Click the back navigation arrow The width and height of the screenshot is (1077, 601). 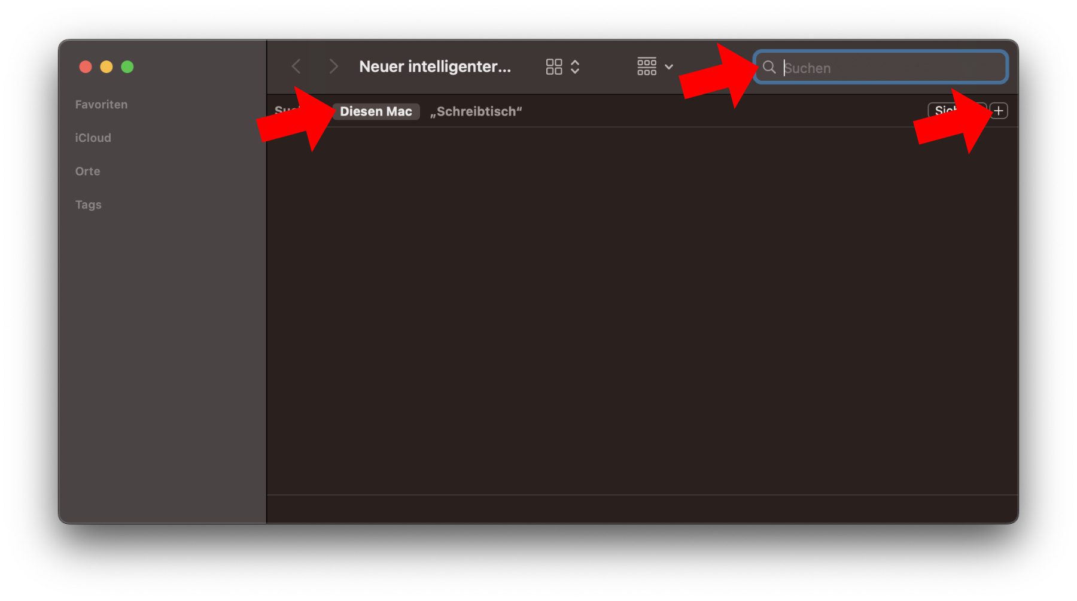296,66
